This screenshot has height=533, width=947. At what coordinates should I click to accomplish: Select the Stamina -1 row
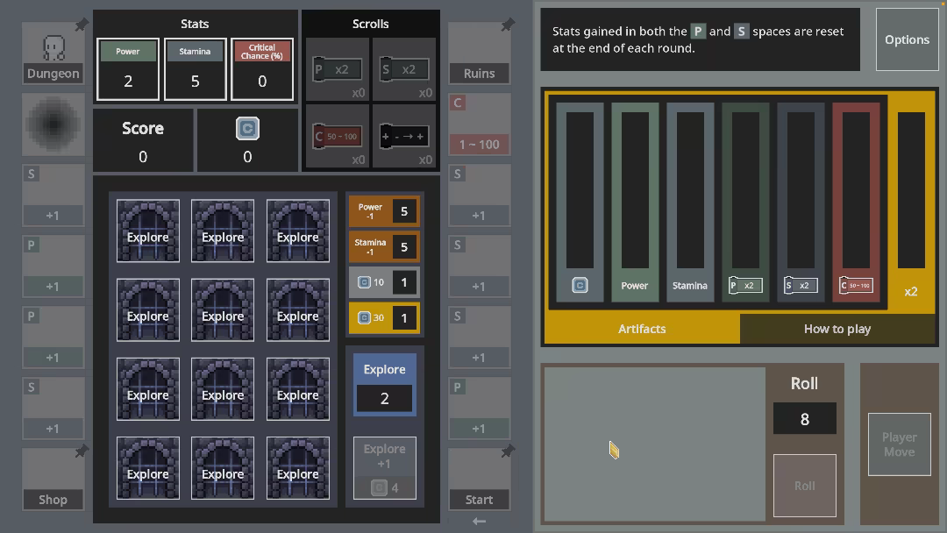point(384,247)
